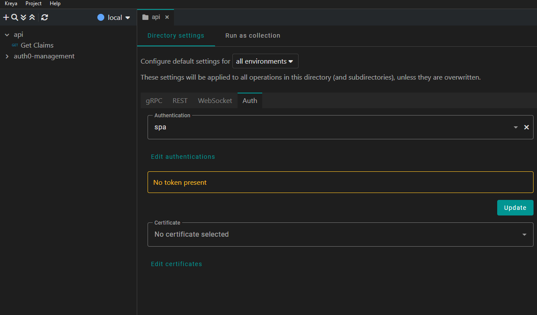Select the Get Claims request
The width and height of the screenshot is (537, 315).
[x=37, y=45]
